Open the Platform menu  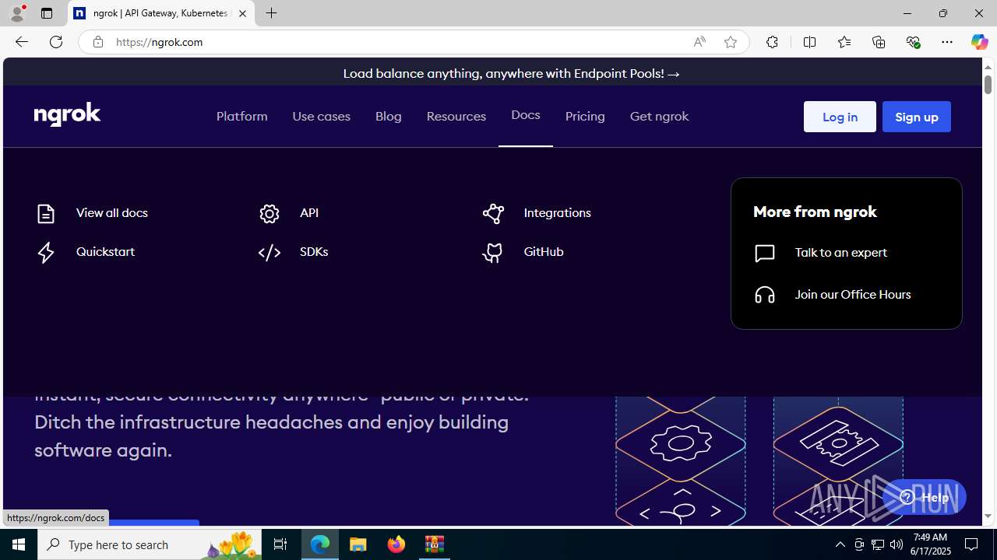pyautogui.click(x=242, y=117)
